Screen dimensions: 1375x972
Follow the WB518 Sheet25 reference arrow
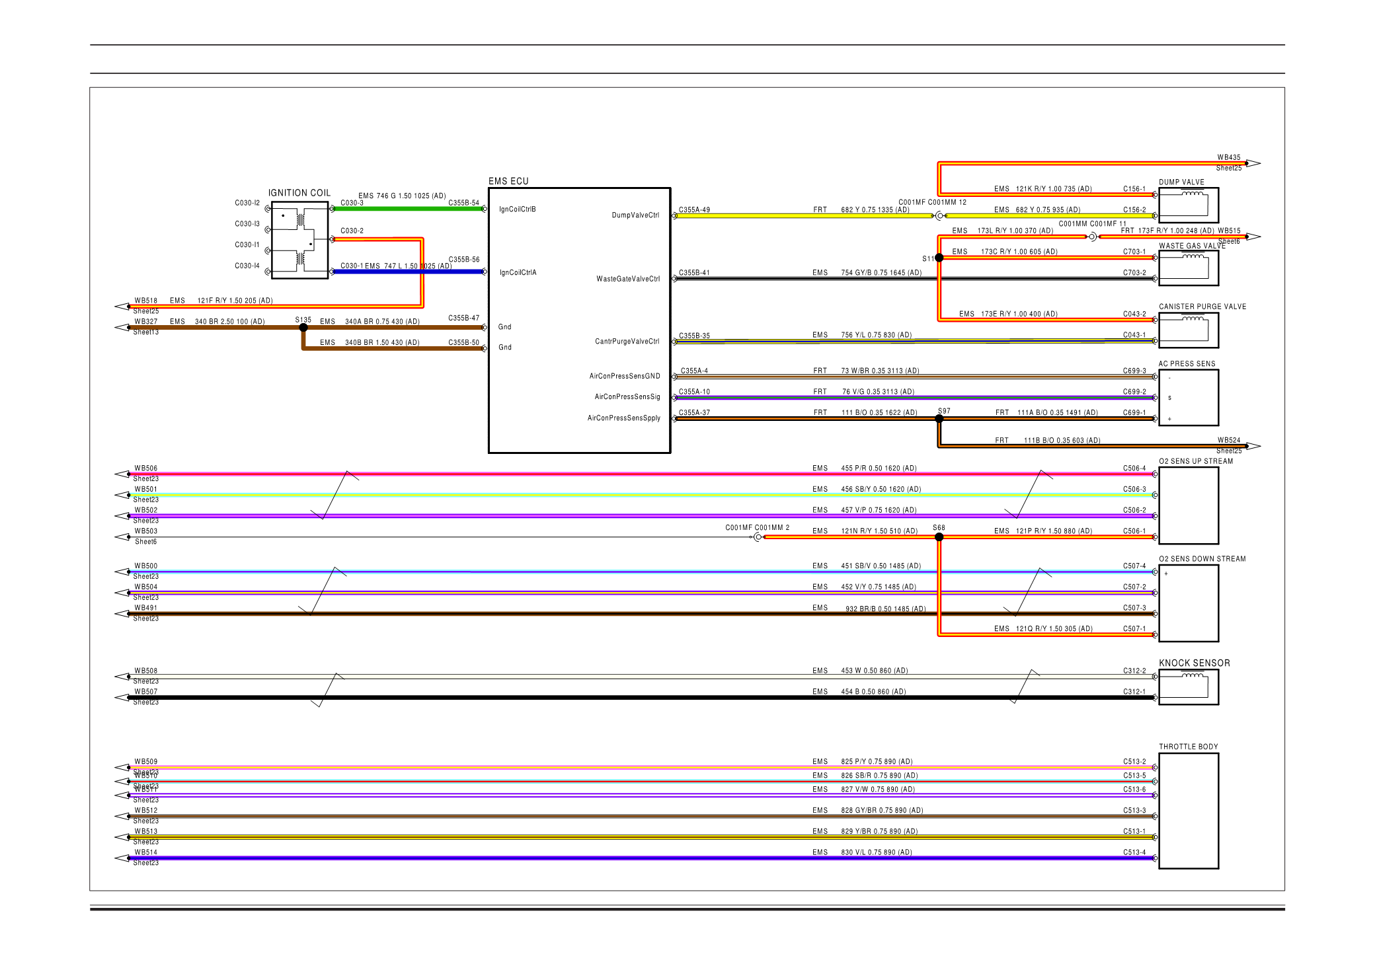123,307
